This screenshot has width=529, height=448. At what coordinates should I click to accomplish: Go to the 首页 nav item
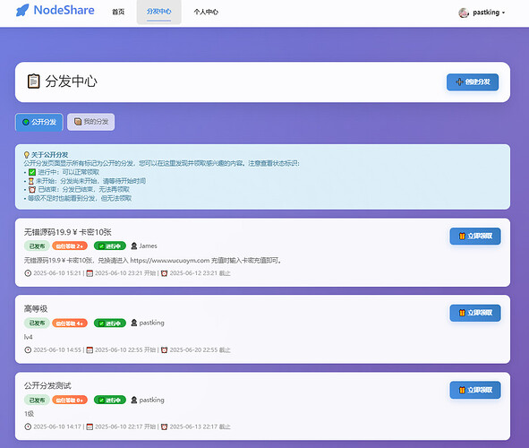[118, 12]
